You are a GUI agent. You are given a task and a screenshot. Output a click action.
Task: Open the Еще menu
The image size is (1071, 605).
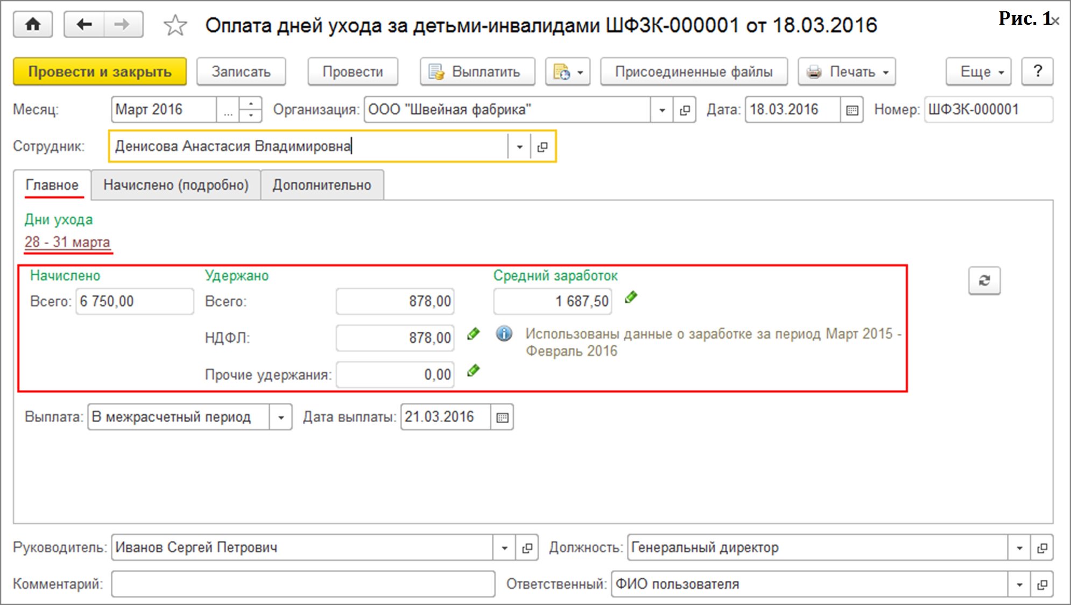pos(978,72)
